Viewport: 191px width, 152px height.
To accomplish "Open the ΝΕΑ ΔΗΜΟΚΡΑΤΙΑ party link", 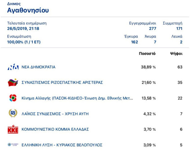I will (x=39, y=67).
